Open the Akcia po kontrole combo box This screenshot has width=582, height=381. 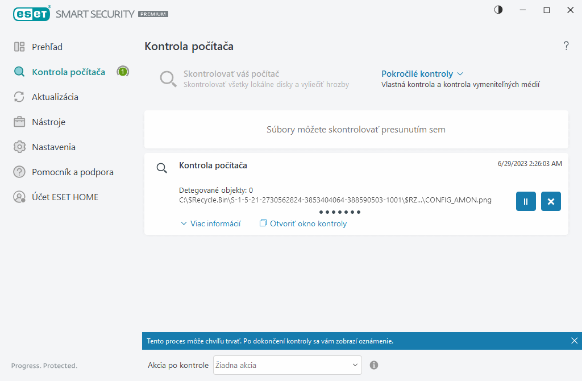(287, 365)
